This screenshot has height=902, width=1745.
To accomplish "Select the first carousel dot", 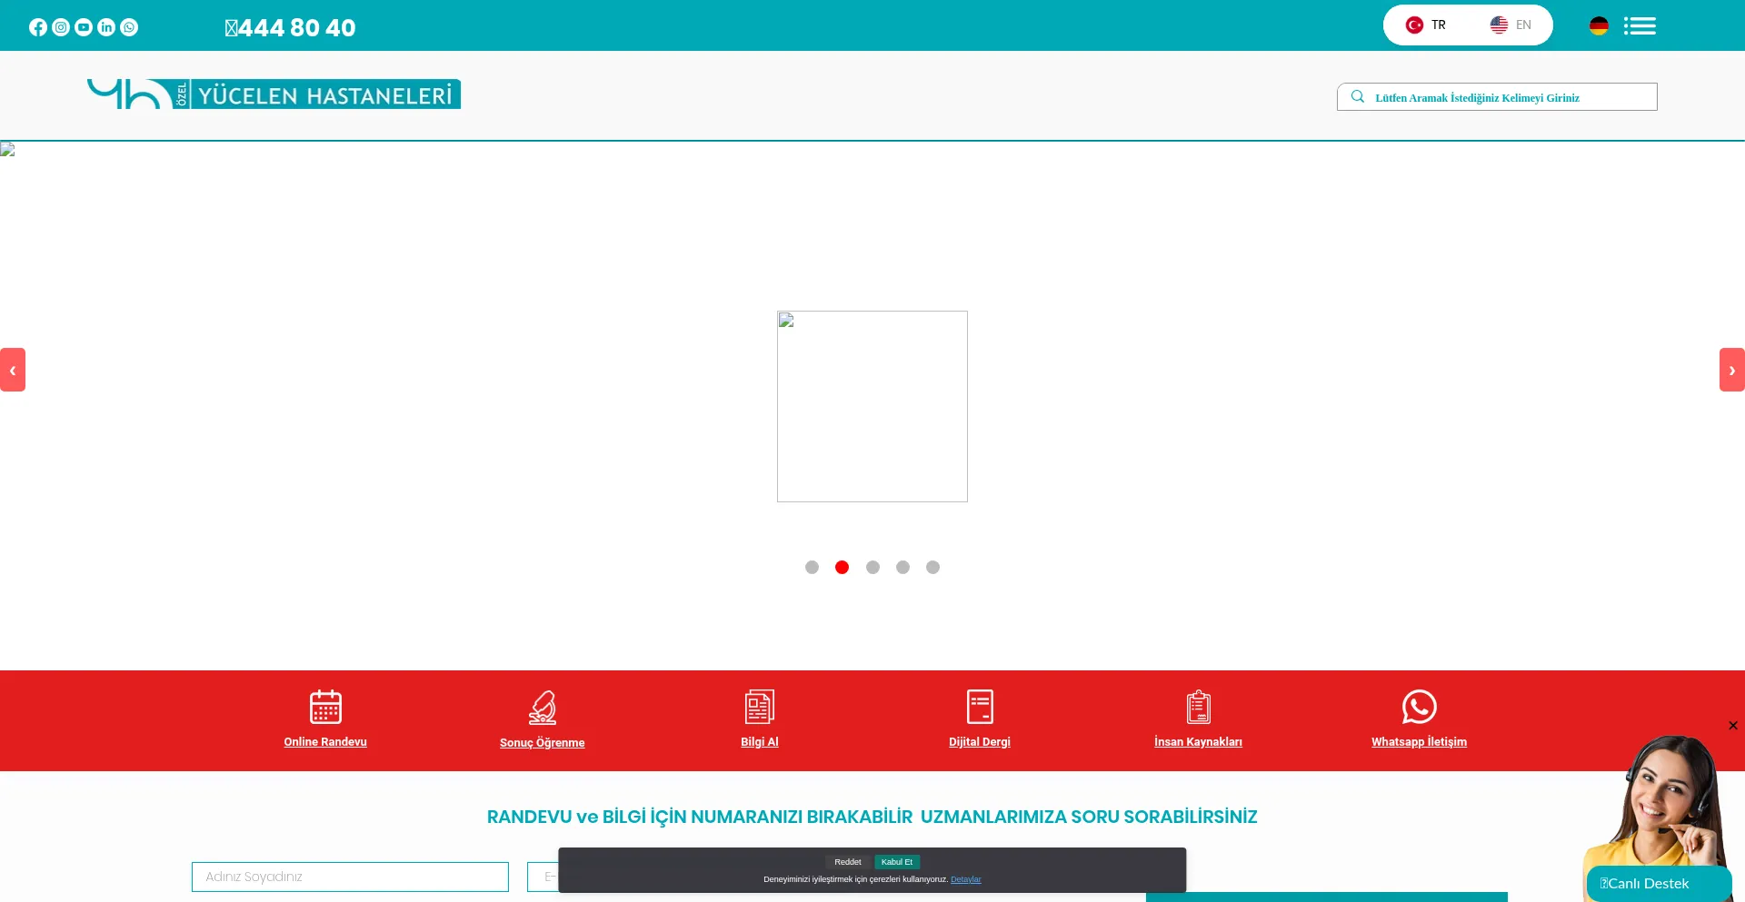I will pos(812,568).
